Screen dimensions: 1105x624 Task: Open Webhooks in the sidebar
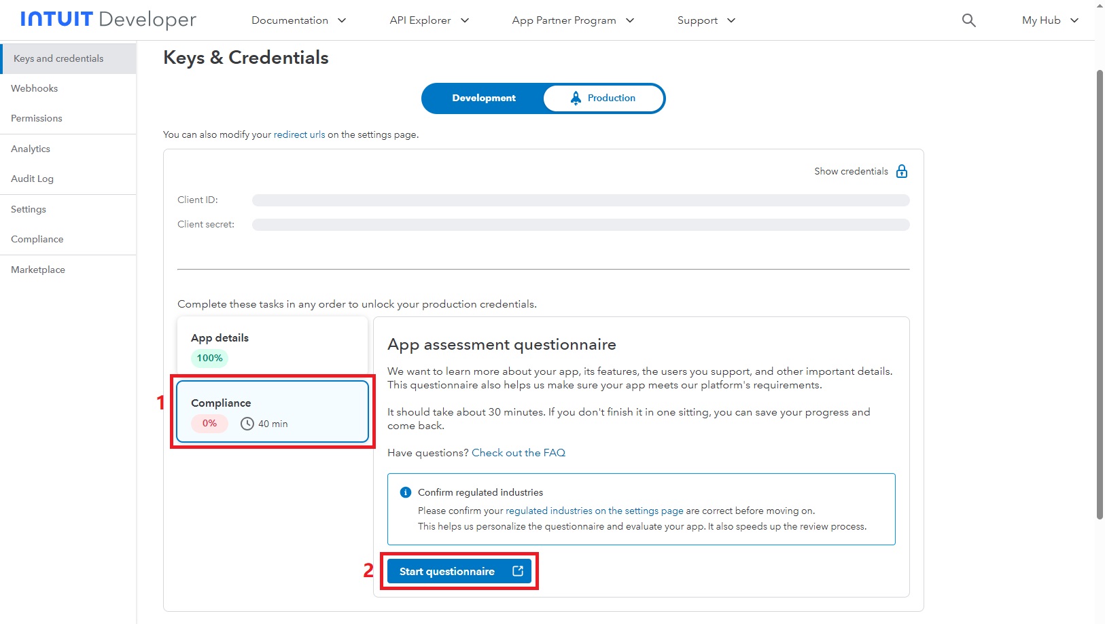coord(35,88)
